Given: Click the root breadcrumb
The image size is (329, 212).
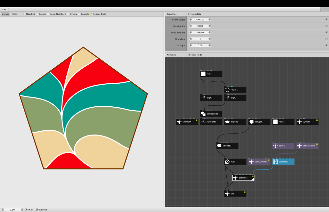Looking at the screenshot, I should click(x=4, y=9).
